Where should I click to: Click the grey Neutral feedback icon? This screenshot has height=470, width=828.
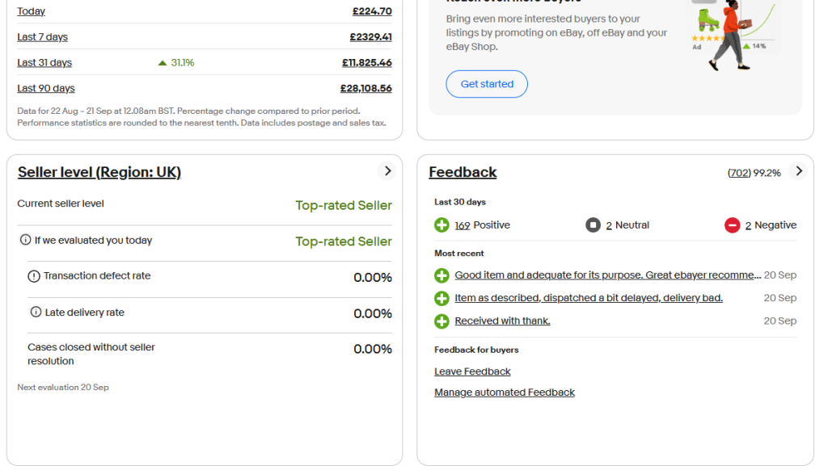594,225
